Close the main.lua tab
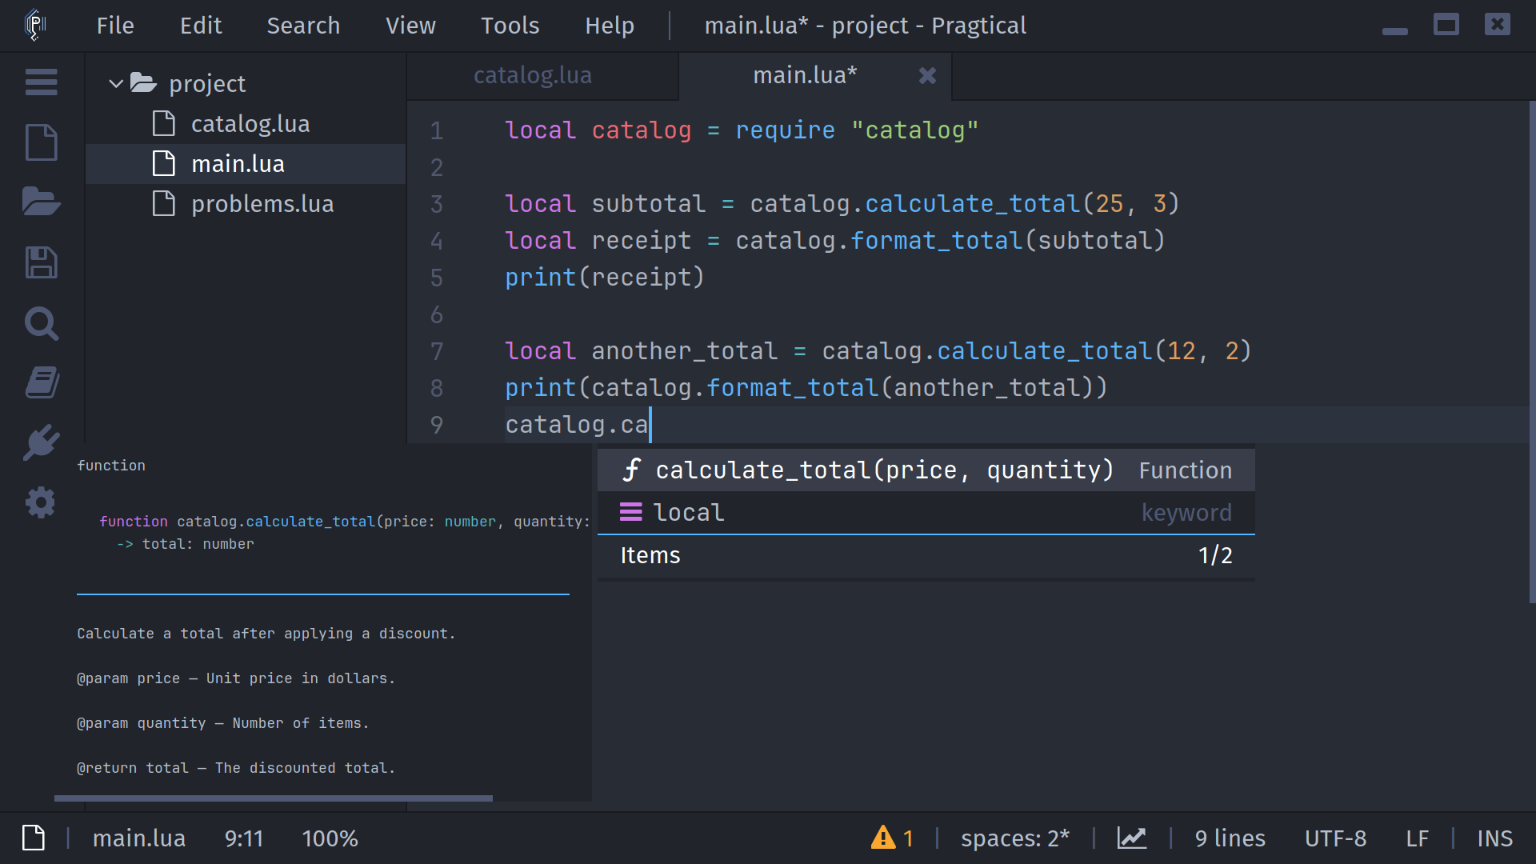 927,75
